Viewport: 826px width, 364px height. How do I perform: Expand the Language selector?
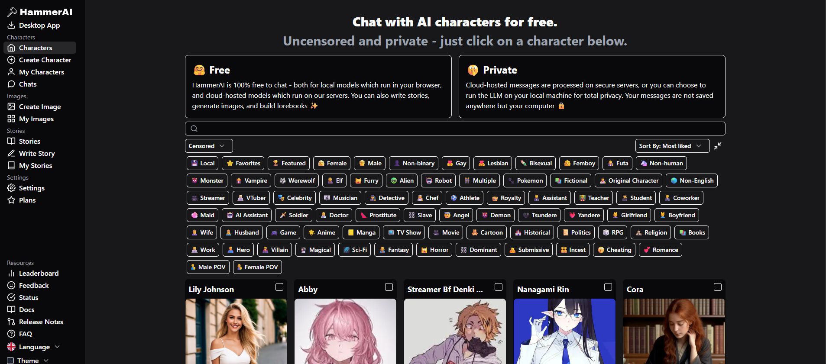coord(33,347)
